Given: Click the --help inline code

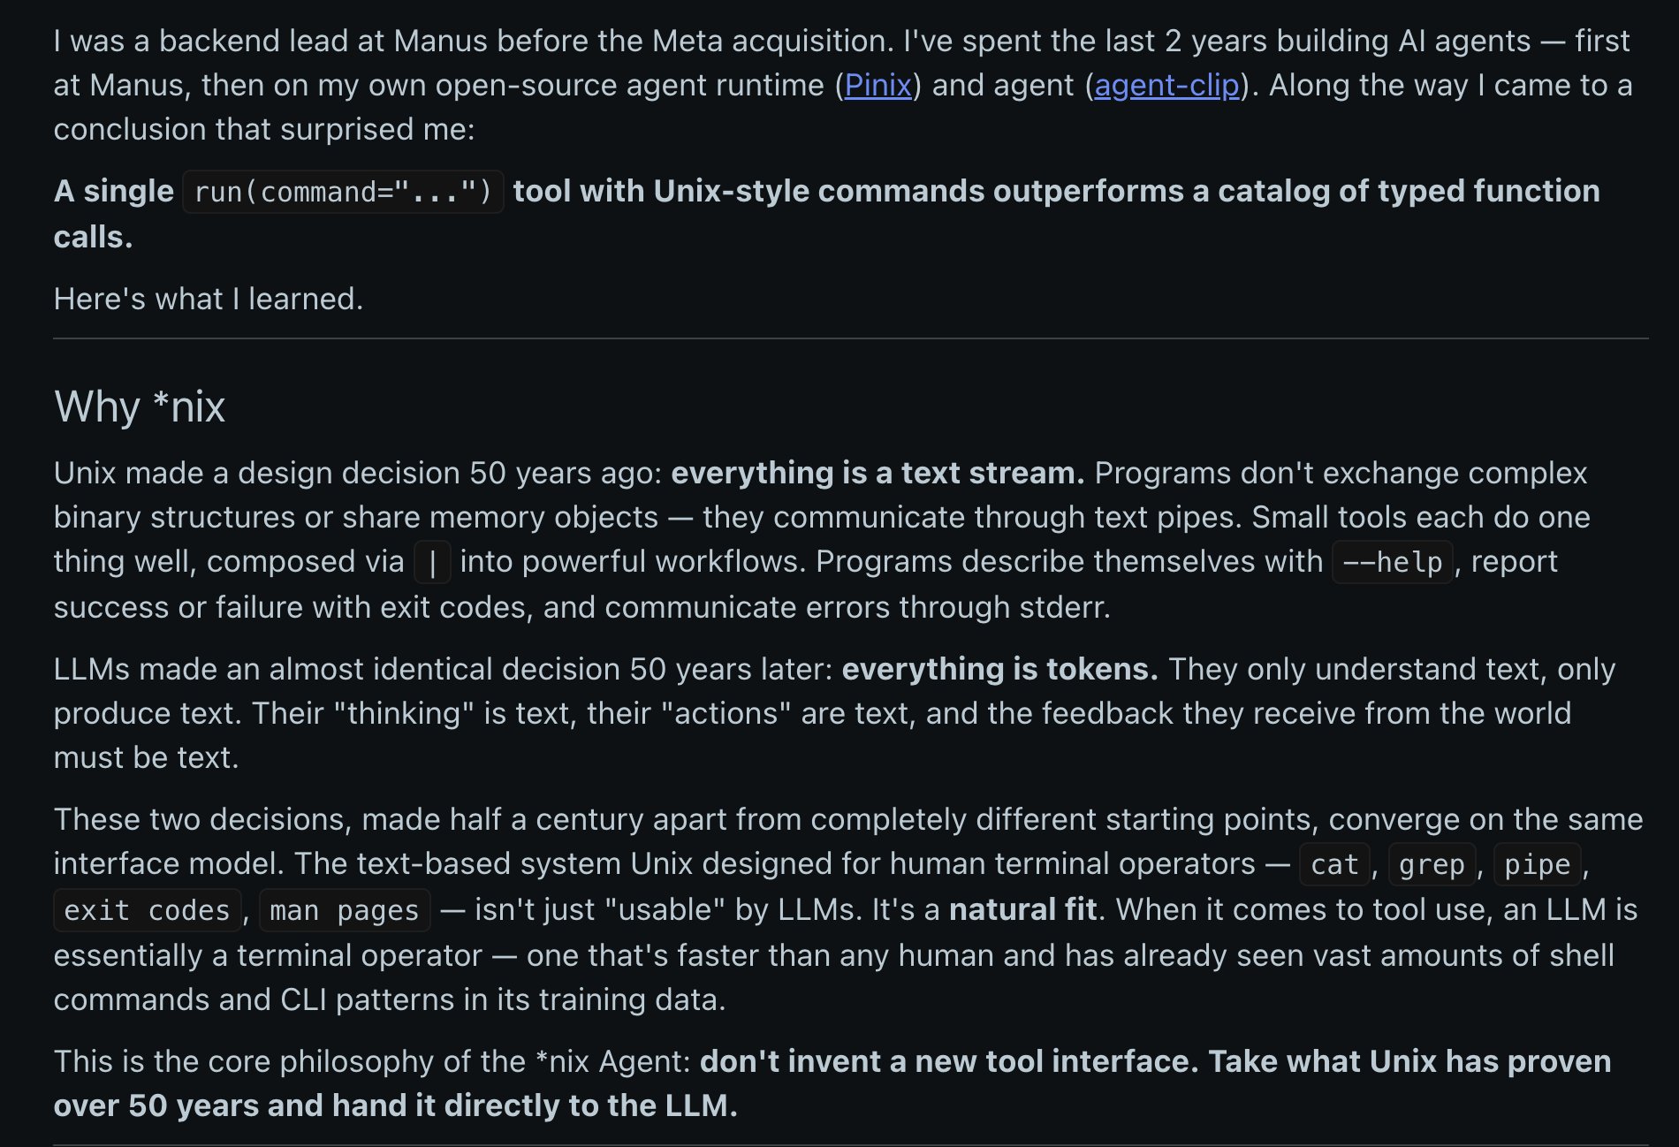Looking at the screenshot, I should coord(1392,563).
